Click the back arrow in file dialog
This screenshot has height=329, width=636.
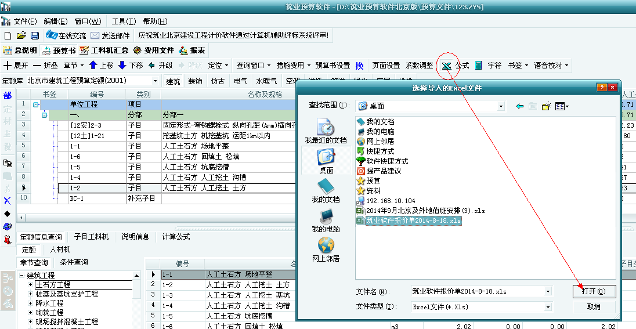519,106
